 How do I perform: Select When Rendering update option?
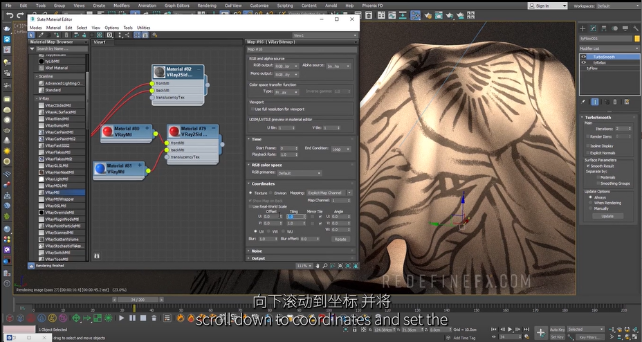(x=590, y=203)
